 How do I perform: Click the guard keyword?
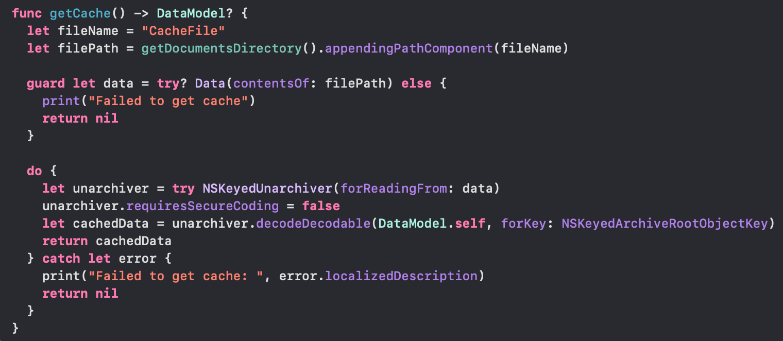tap(46, 83)
